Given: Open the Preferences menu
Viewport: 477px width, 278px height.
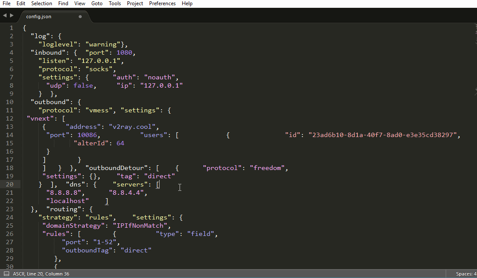Looking at the screenshot, I should (162, 3).
